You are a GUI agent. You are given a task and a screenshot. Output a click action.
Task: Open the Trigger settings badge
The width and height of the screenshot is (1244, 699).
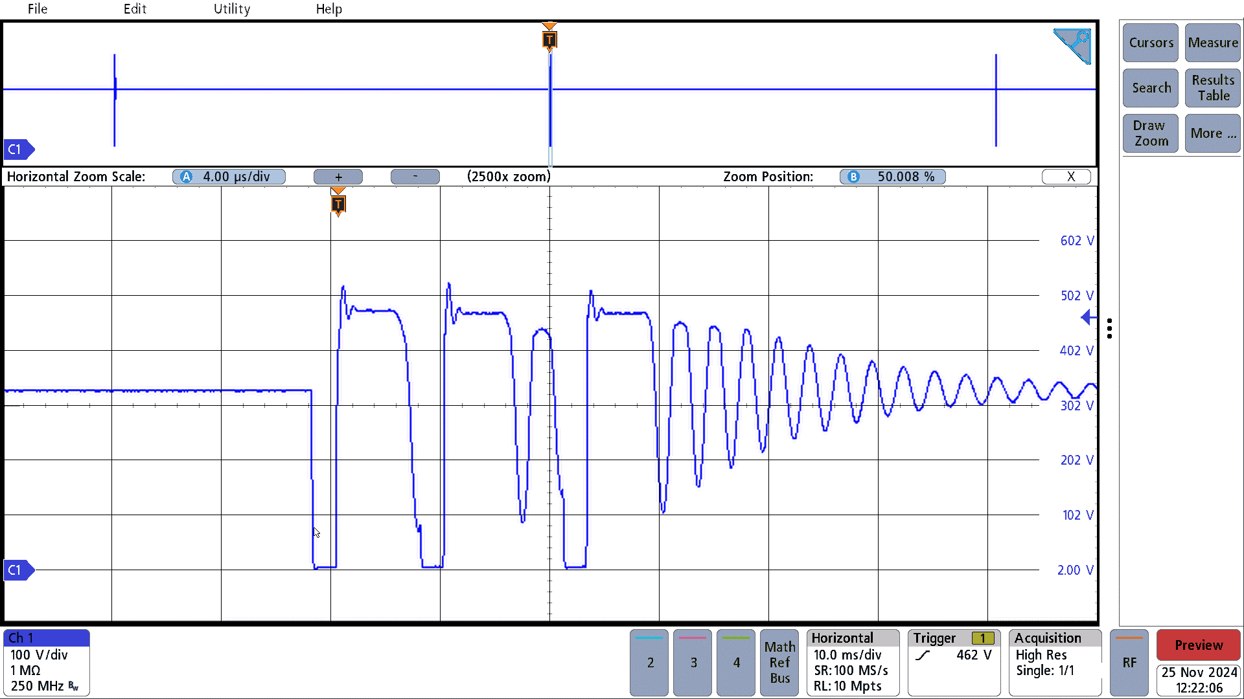(954, 663)
